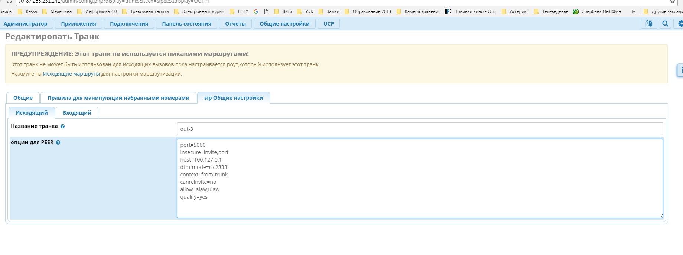Click help icon next to Название транка
Viewport: 683px width, 255px height.
(62, 126)
